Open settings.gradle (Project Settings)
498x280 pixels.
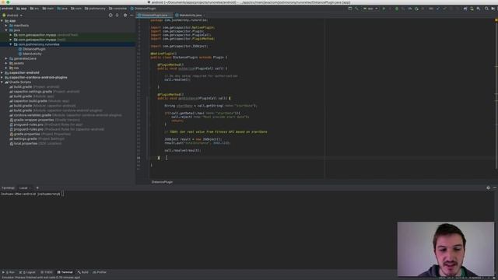(37, 138)
